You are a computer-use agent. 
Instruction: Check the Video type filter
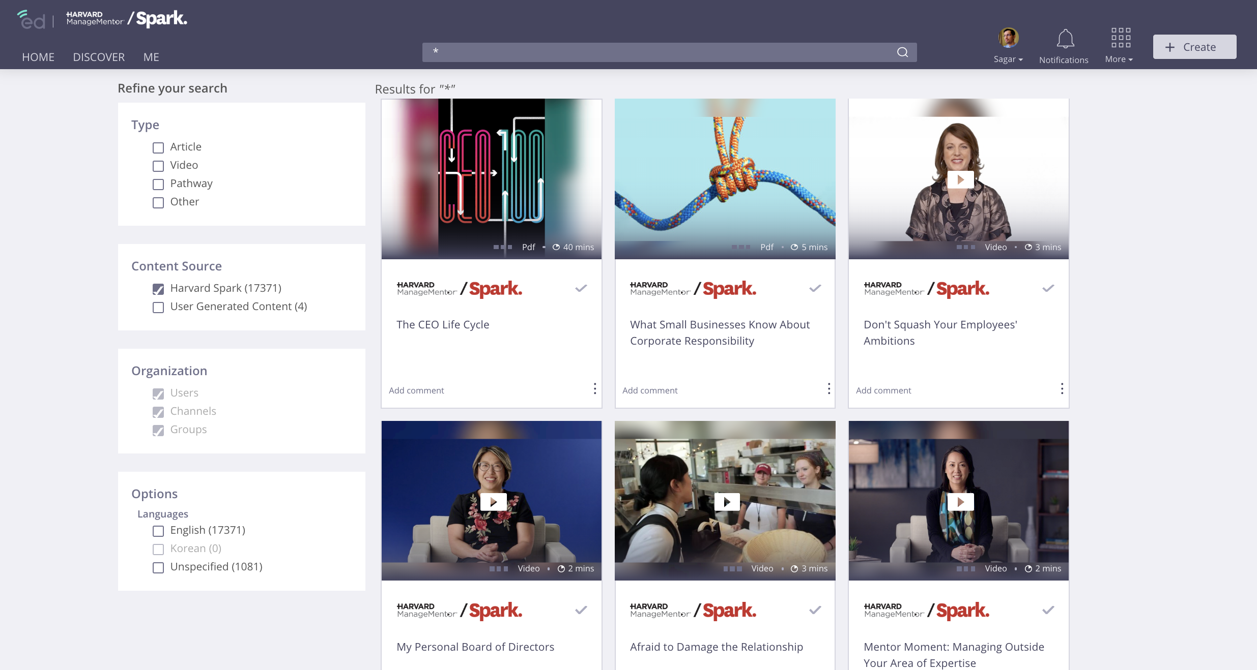pos(158,166)
